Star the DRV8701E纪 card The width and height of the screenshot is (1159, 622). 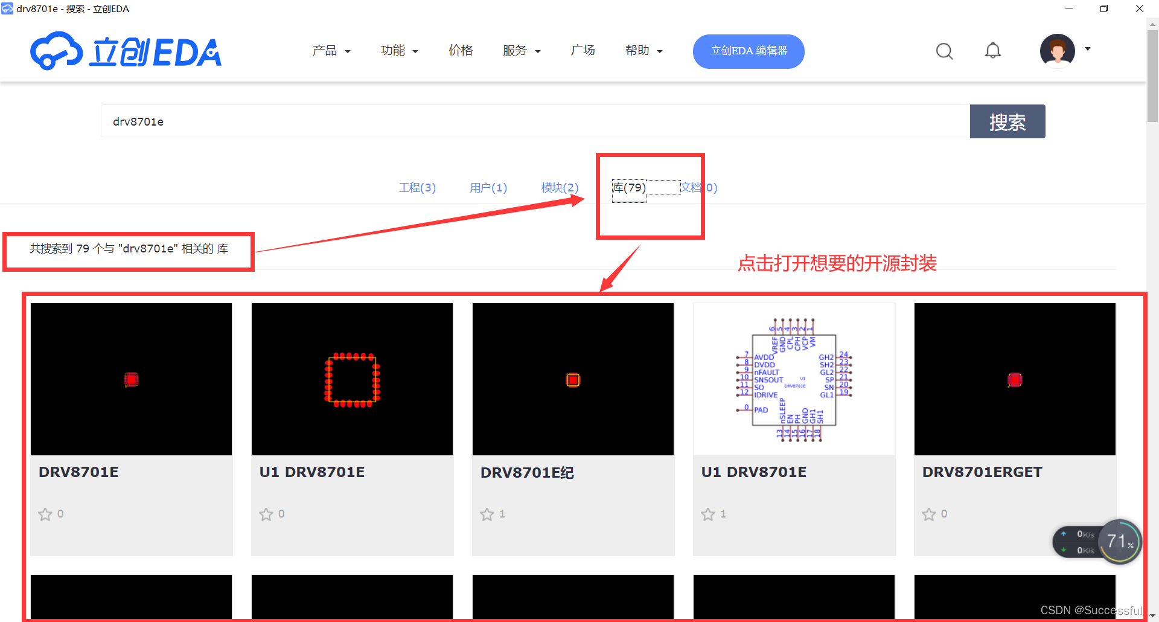(x=487, y=514)
